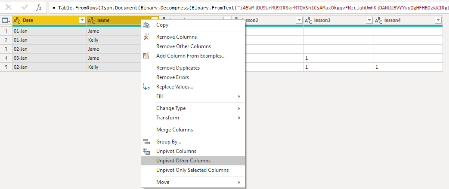Expand the Move submenu arrow

[239, 182]
